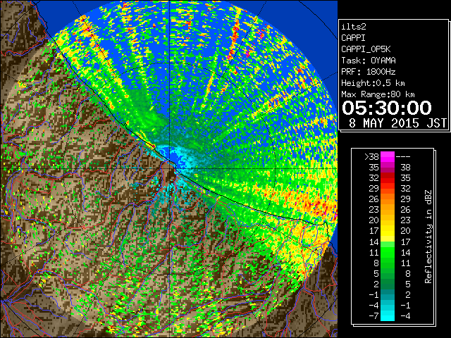Click the green 8 to 11 legend swatch
This screenshot has width=451, height=338.
(x=388, y=263)
